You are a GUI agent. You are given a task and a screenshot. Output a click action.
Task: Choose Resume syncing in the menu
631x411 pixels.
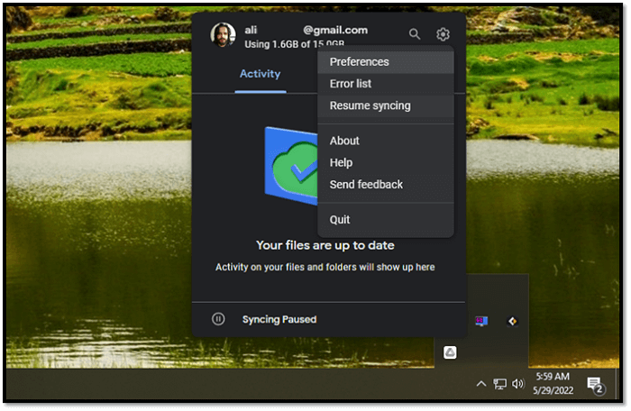tap(370, 105)
